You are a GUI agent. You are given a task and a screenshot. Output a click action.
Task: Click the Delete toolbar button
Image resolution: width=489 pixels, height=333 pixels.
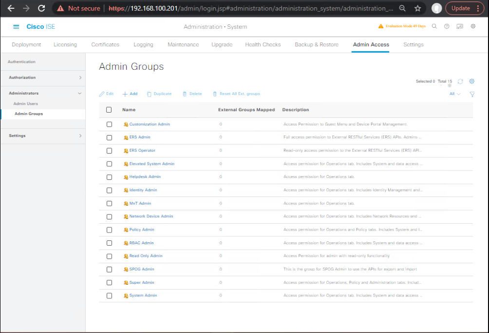click(x=192, y=94)
